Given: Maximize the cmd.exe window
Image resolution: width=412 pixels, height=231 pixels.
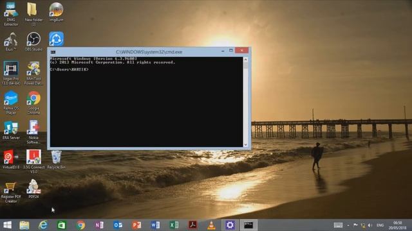Looking at the screenshot, I should (231, 50).
